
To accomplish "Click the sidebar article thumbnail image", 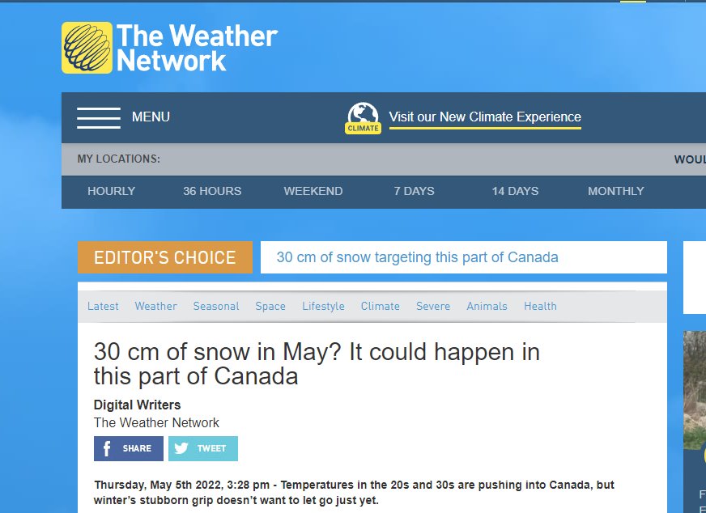I will coord(695,390).
